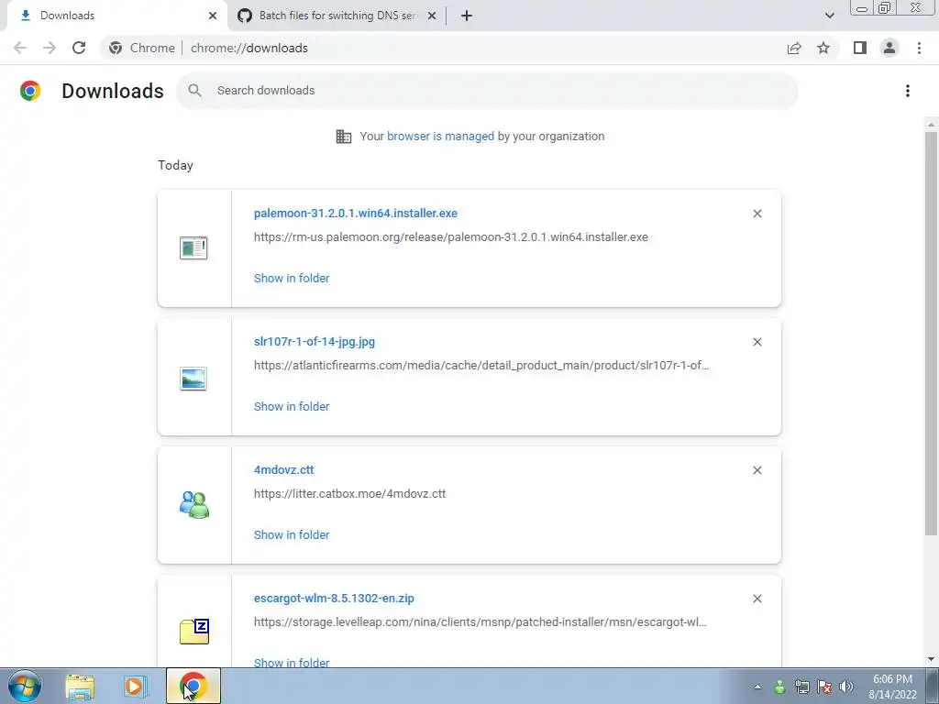This screenshot has height=704, width=939.
Task: Click the Search downloads field
Action: pos(488,91)
